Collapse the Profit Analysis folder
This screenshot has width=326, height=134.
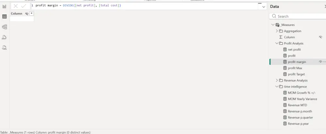coord(277,43)
